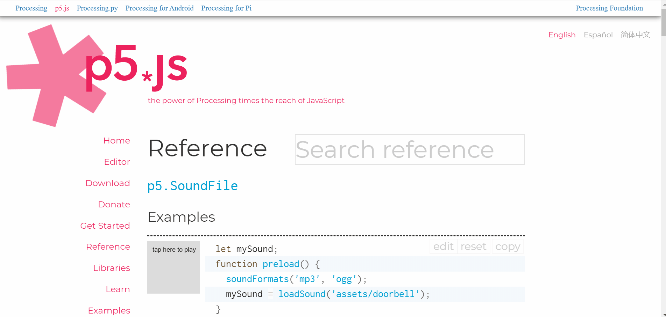Click the Examples section heading
Image resolution: width=666 pixels, height=317 pixels.
[x=181, y=217]
